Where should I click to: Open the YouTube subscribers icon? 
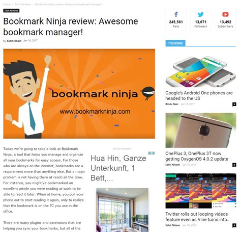pos(225,14)
